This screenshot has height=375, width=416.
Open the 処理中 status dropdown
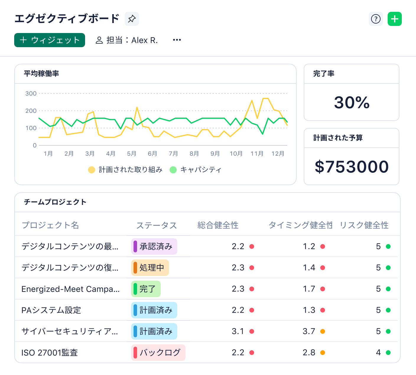pos(150,268)
